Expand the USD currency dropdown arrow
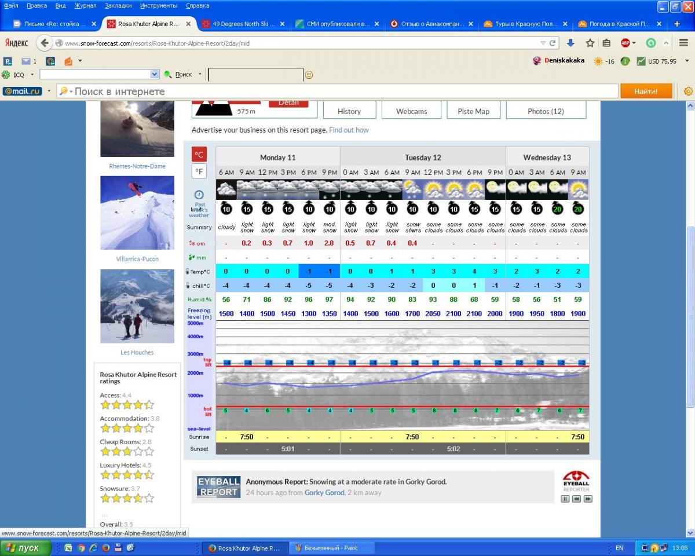 687,61
